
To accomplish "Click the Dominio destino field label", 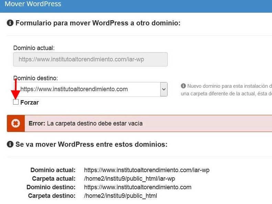I will [x=35, y=78].
